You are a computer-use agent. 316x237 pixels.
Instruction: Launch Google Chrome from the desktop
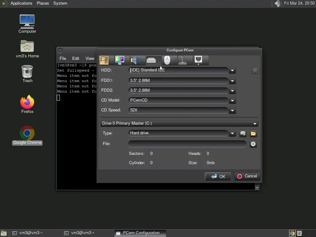[x=27, y=135]
